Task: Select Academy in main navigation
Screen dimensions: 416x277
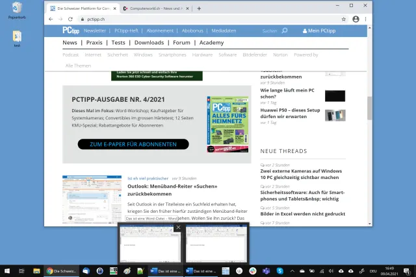Action: 211,43
